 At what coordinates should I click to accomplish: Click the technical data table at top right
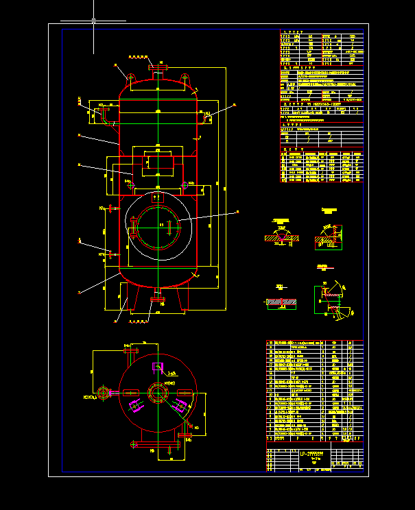tap(322, 47)
